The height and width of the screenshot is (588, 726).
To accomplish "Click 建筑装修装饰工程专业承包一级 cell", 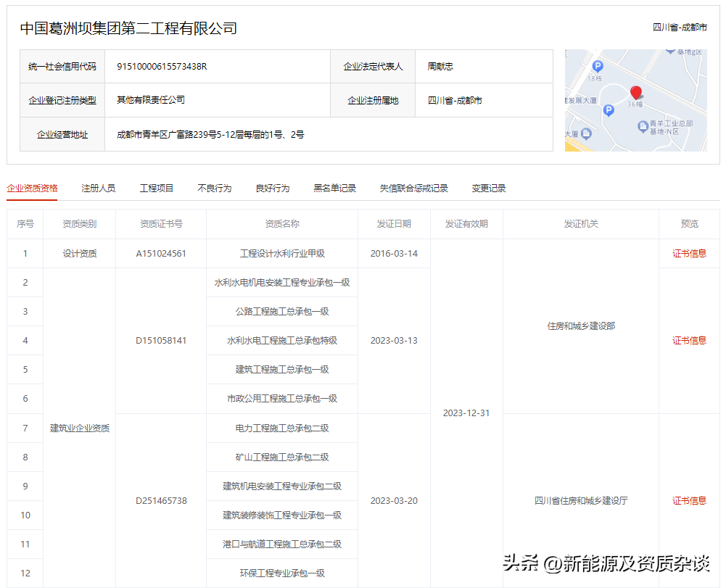I will 282,515.
